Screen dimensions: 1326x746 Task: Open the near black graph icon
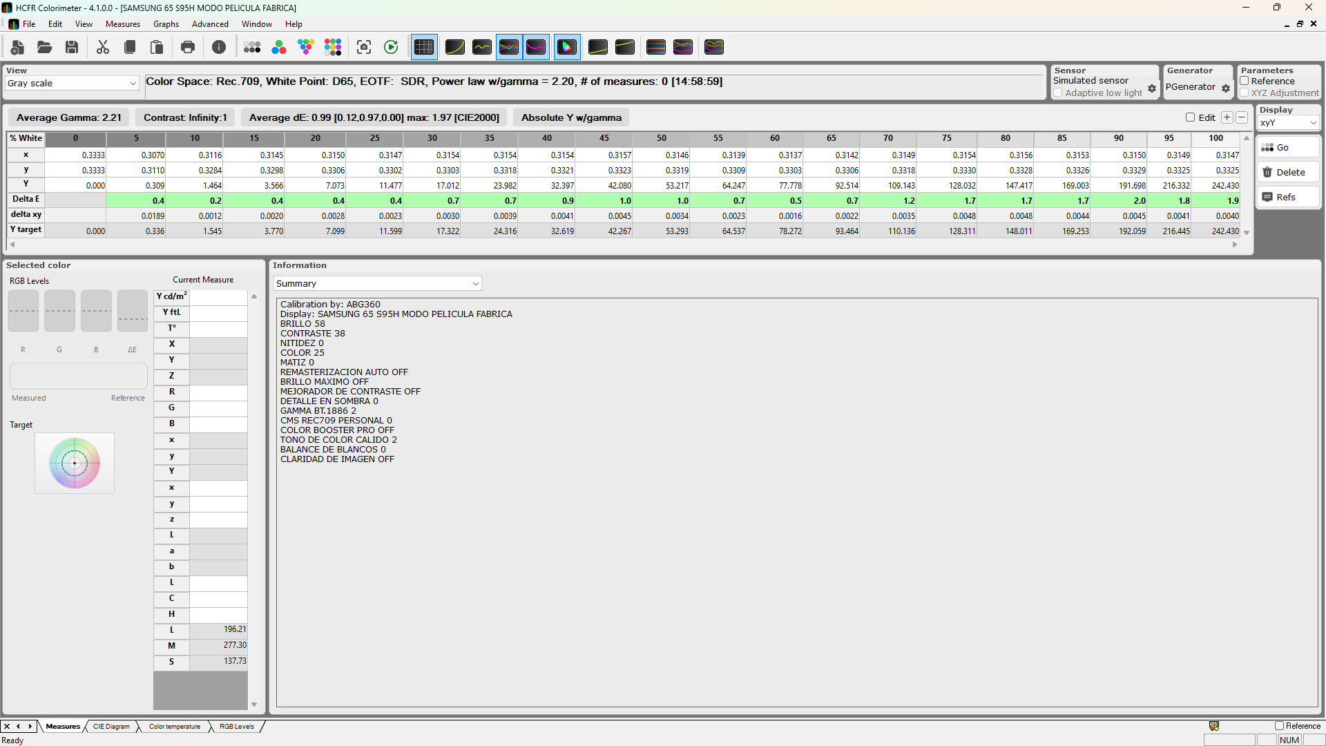598,47
